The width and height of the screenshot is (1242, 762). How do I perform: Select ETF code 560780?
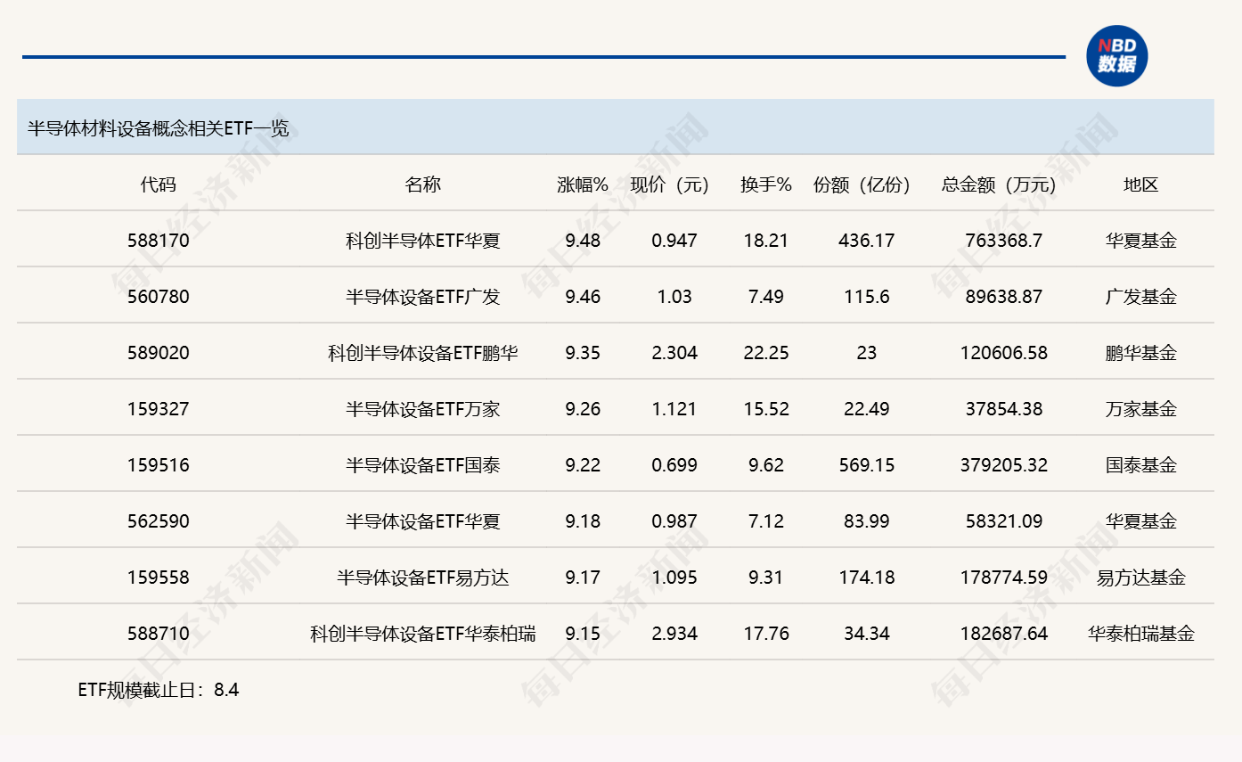159,297
